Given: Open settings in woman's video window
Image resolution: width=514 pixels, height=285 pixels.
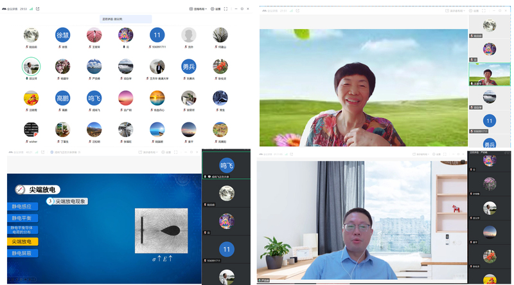Looking at the screenshot, I should point(474,11).
